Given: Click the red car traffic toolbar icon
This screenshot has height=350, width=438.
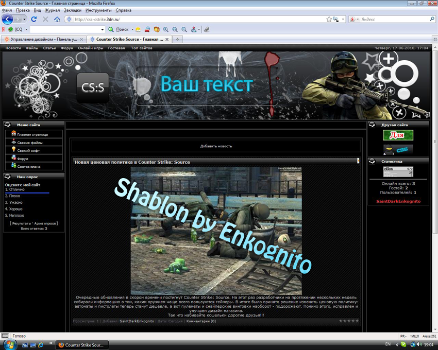Looking at the screenshot, I should tap(147, 29).
